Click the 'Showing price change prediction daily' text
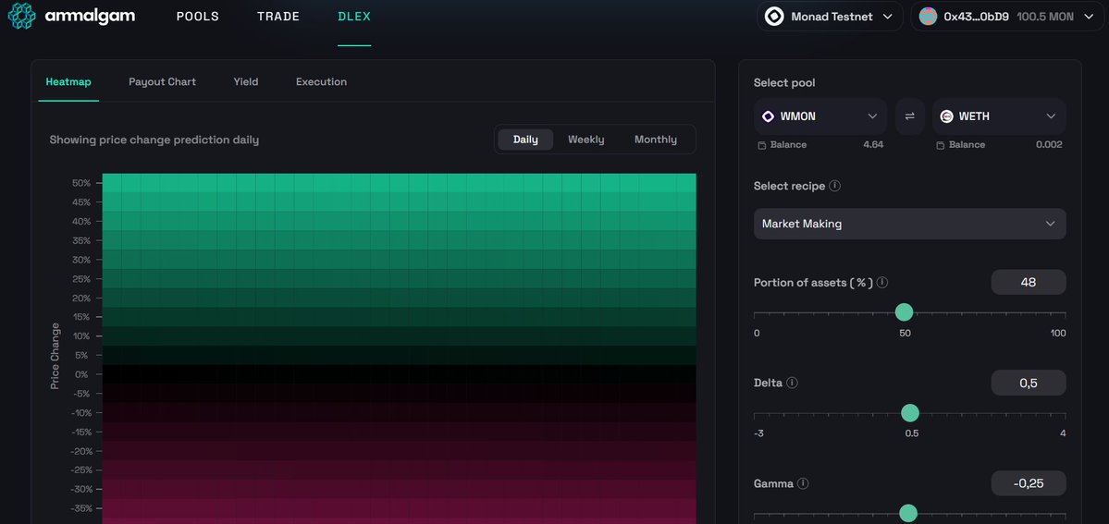This screenshot has width=1109, height=524. 154,140
